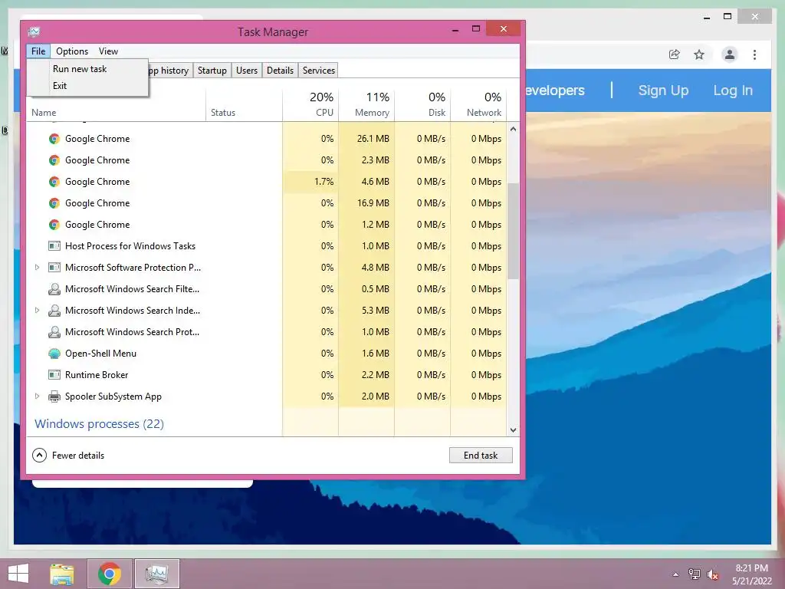This screenshot has width=785, height=589.
Task: Click Windows processes (22) group heading
Action: click(x=99, y=424)
